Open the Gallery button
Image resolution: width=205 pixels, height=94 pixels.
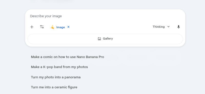click(105, 39)
